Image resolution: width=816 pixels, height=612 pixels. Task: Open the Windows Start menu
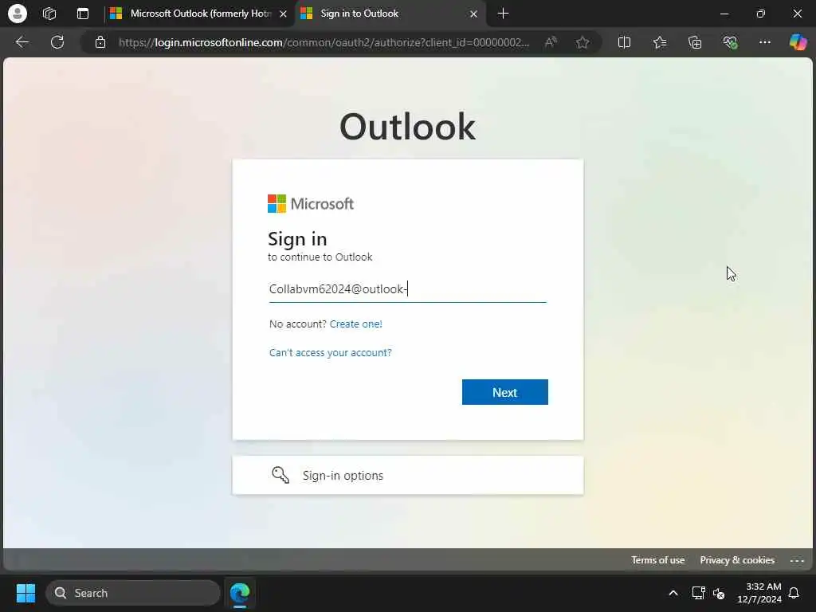[x=25, y=593]
